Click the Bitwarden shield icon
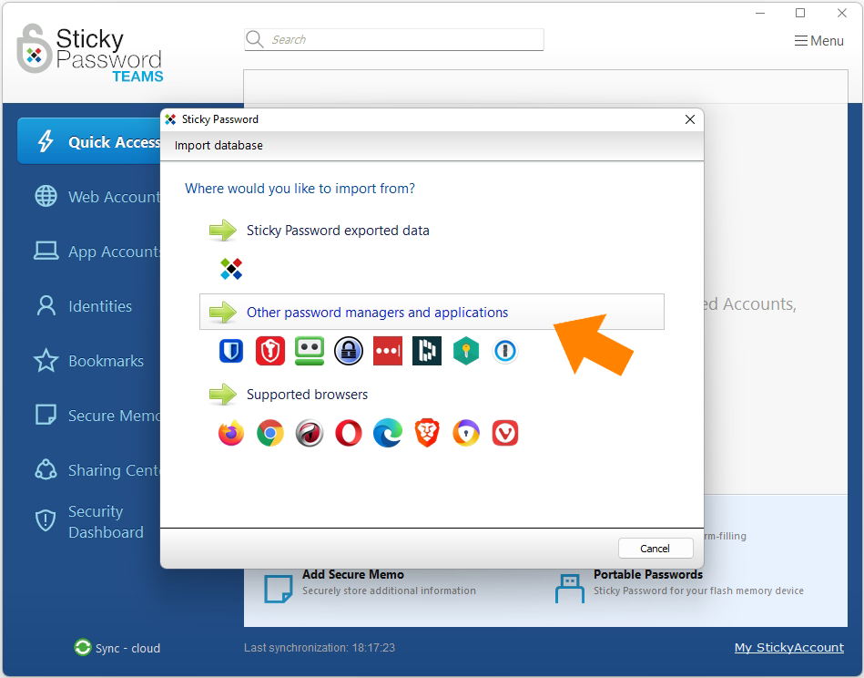The image size is (864, 678). (x=231, y=351)
